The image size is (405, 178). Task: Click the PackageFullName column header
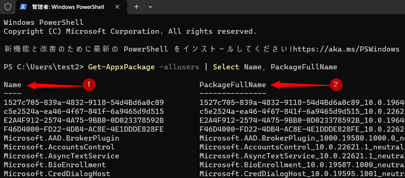(233, 85)
